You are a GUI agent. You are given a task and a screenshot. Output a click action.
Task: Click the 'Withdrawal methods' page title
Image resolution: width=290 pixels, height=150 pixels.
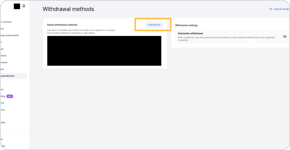(x=69, y=9)
